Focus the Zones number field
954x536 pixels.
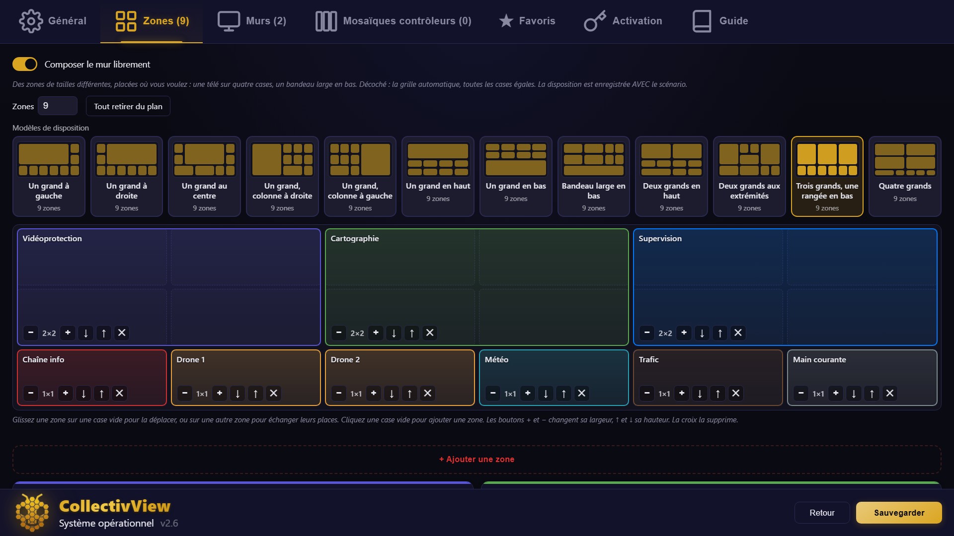coord(58,106)
